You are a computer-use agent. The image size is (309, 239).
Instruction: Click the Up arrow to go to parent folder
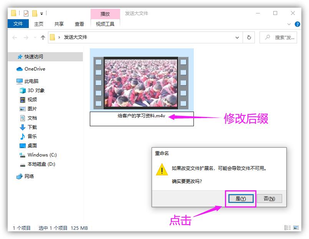pyautogui.click(x=43, y=37)
